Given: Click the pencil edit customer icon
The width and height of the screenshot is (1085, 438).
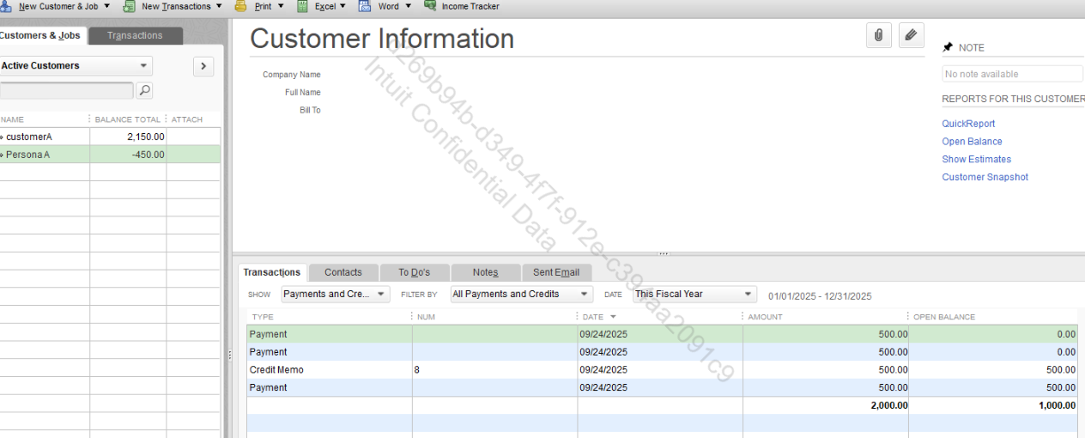Looking at the screenshot, I should (x=912, y=35).
